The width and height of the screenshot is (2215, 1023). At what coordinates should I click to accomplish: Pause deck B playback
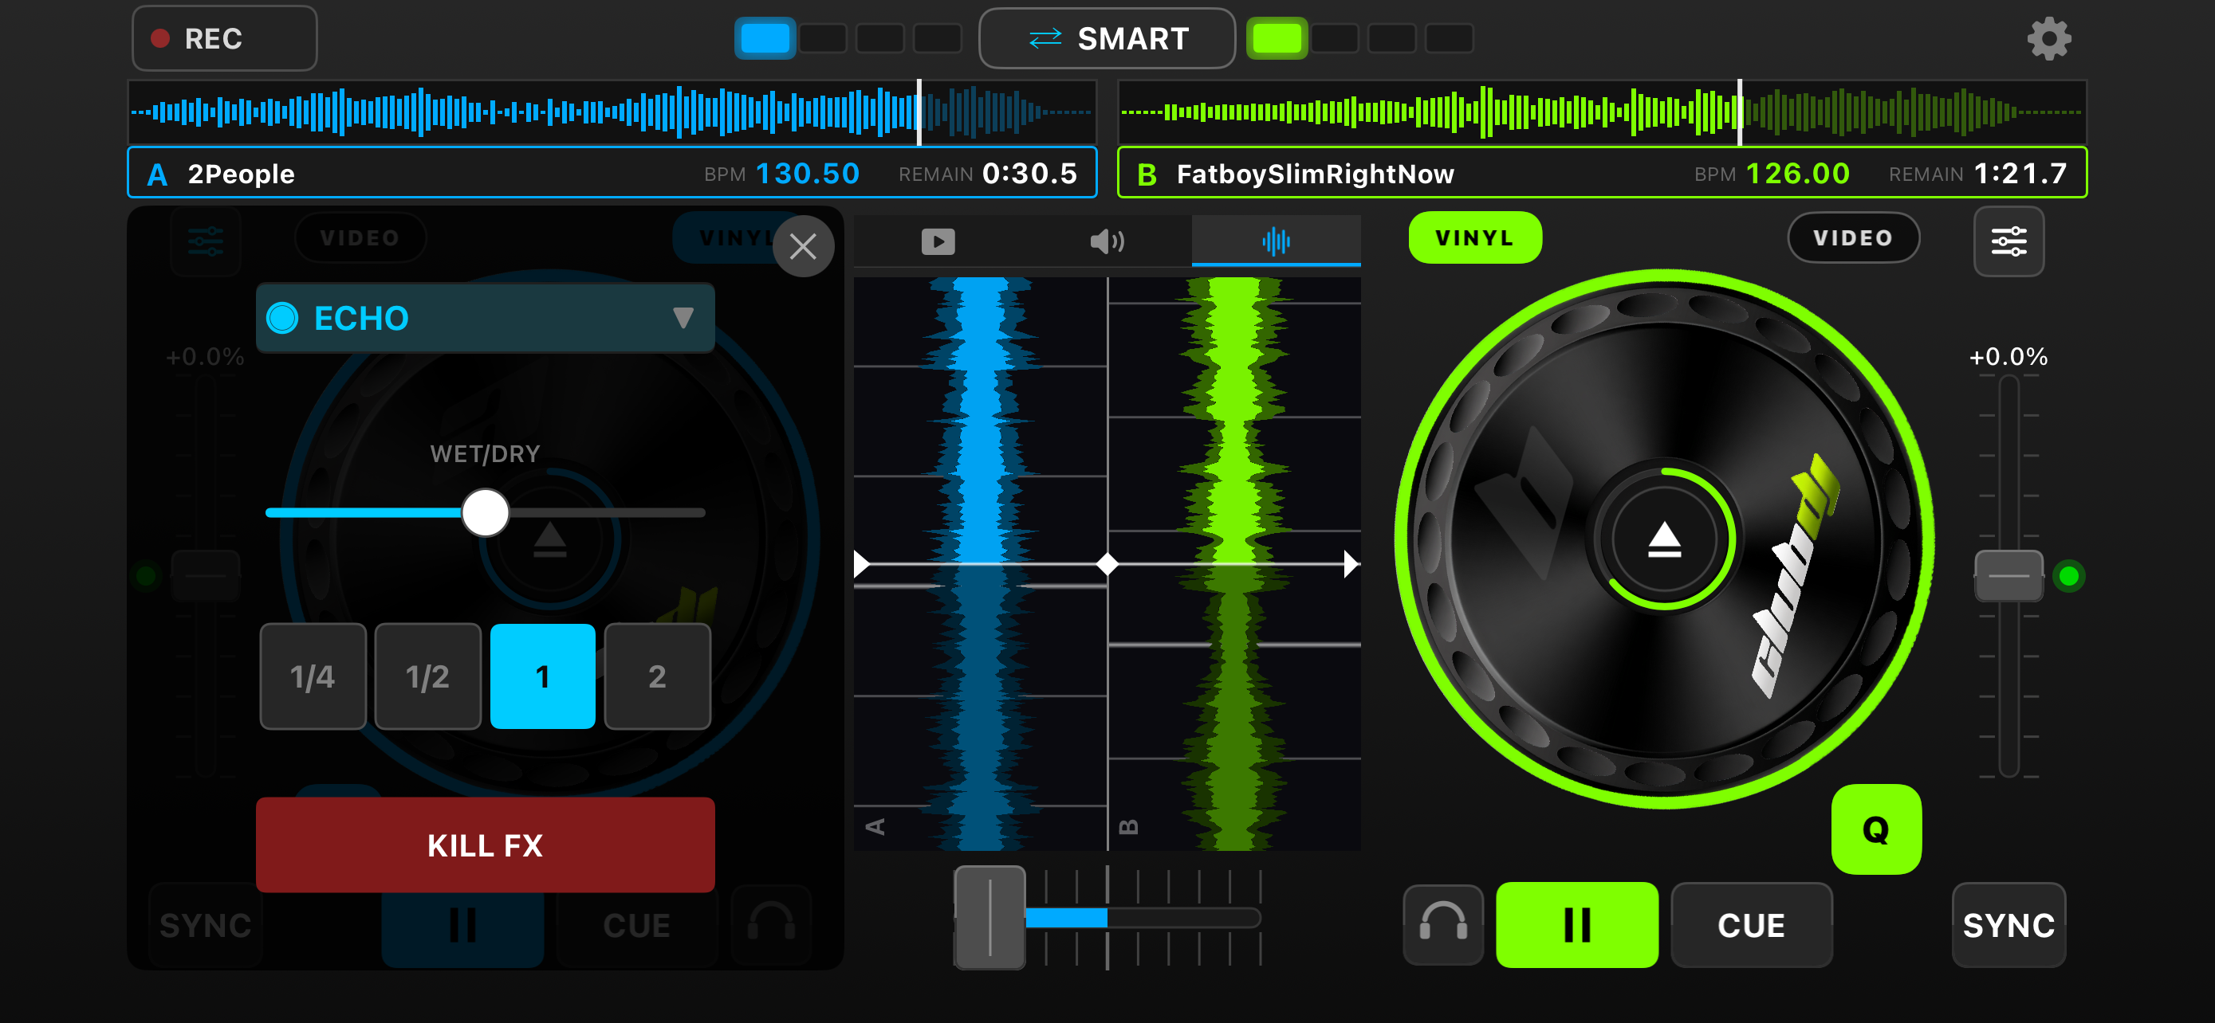click(1577, 925)
